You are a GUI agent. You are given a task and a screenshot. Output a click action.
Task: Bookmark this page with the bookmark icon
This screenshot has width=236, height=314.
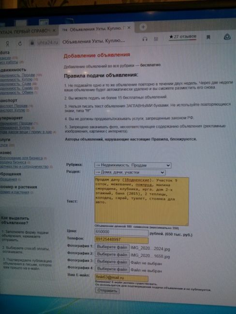click(x=208, y=37)
